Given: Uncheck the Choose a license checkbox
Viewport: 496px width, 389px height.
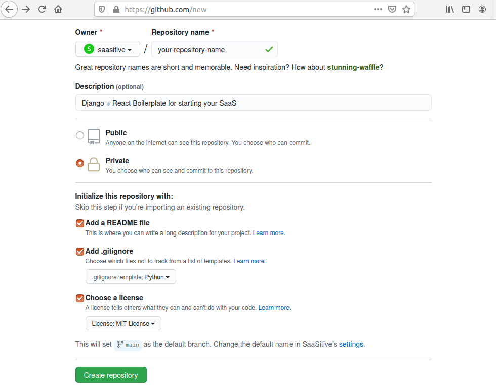Looking at the screenshot, I should pos(79,298).
